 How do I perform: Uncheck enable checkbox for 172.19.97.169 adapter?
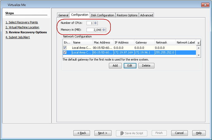pos(65,52)
